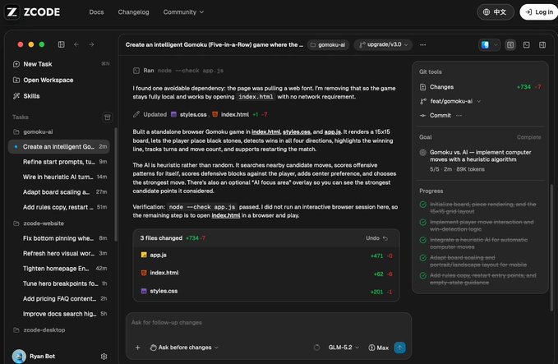
Task: Select the Refine start prompts task
Action: coord(58,162)
